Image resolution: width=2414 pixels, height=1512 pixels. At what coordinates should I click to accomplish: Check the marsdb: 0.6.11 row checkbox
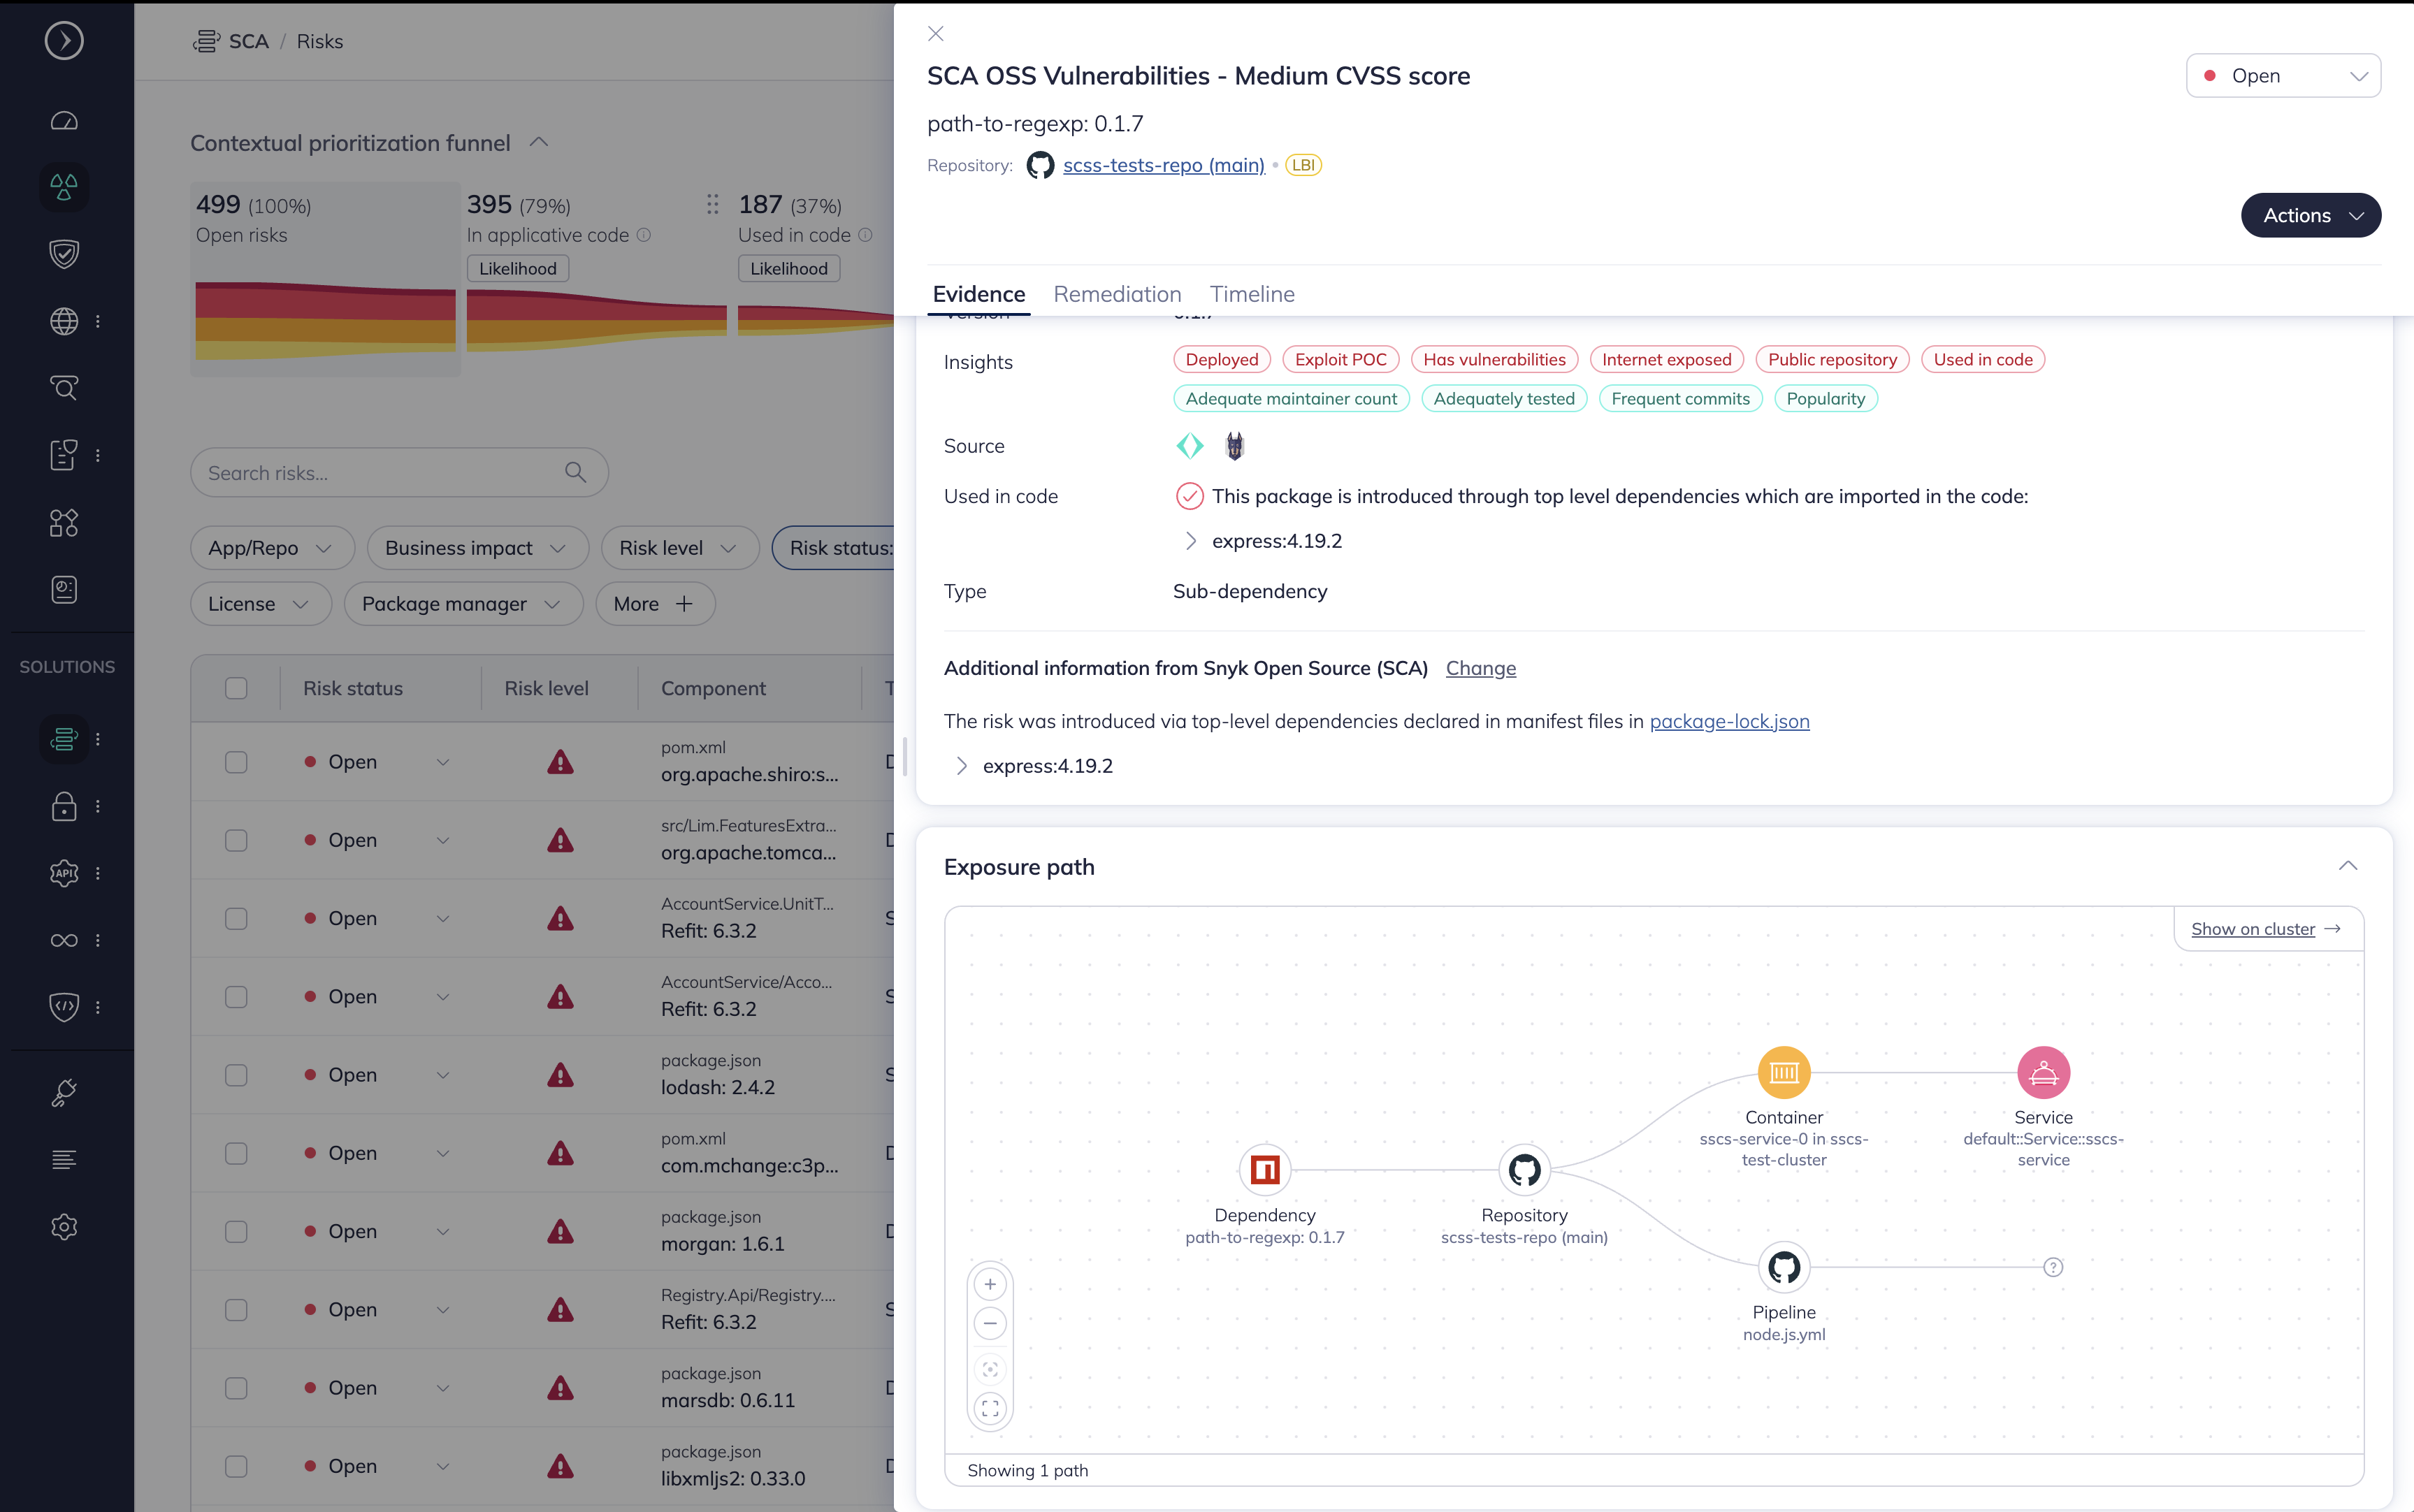click(x=236, y=1388)
